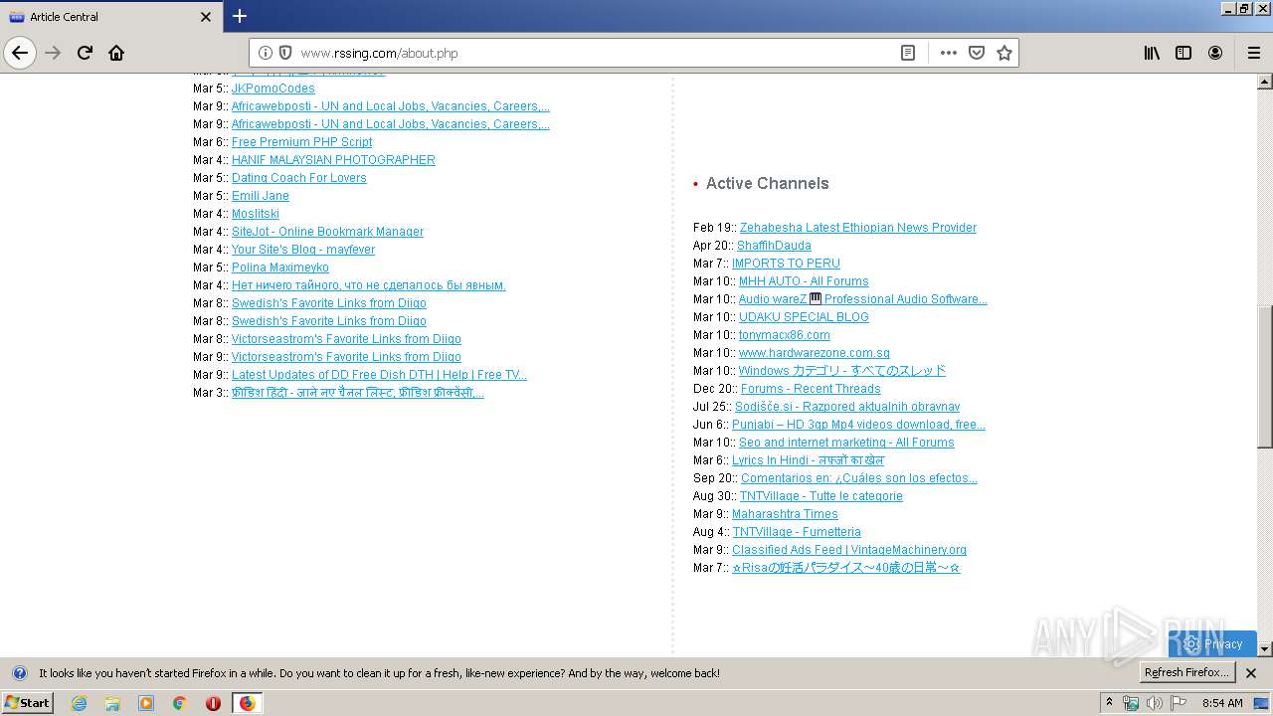Open the Privacy settings button
This screenshot has height=716, width=1273.
[1213, 643]
